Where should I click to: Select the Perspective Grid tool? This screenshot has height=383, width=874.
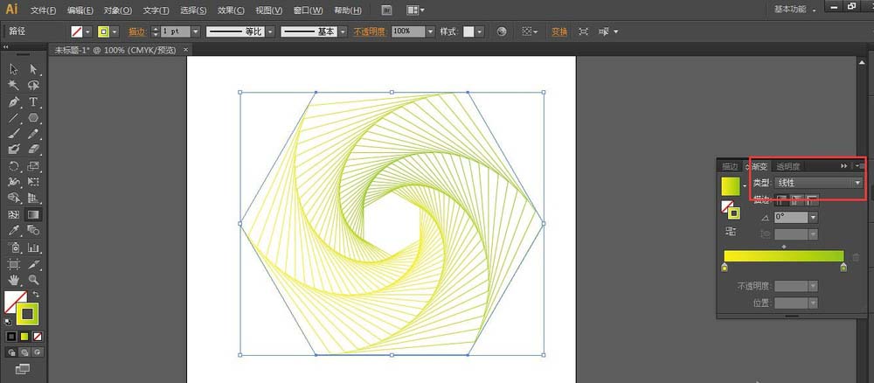pyautogui.click(x=33, y=198)
